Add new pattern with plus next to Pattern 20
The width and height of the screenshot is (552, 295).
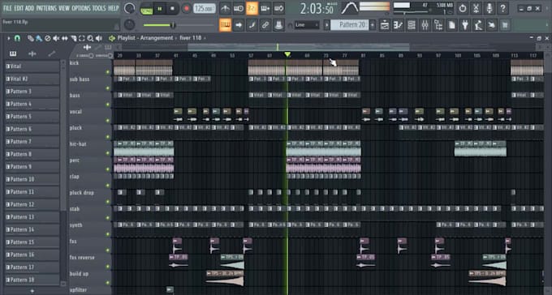(x=373, y=25)
